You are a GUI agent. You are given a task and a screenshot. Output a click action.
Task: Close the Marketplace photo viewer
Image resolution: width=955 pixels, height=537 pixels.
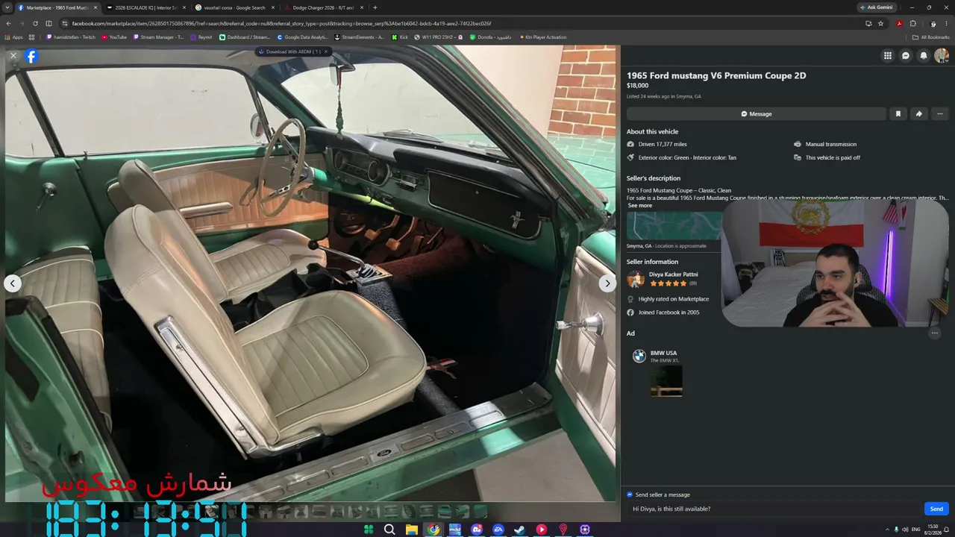13,55
